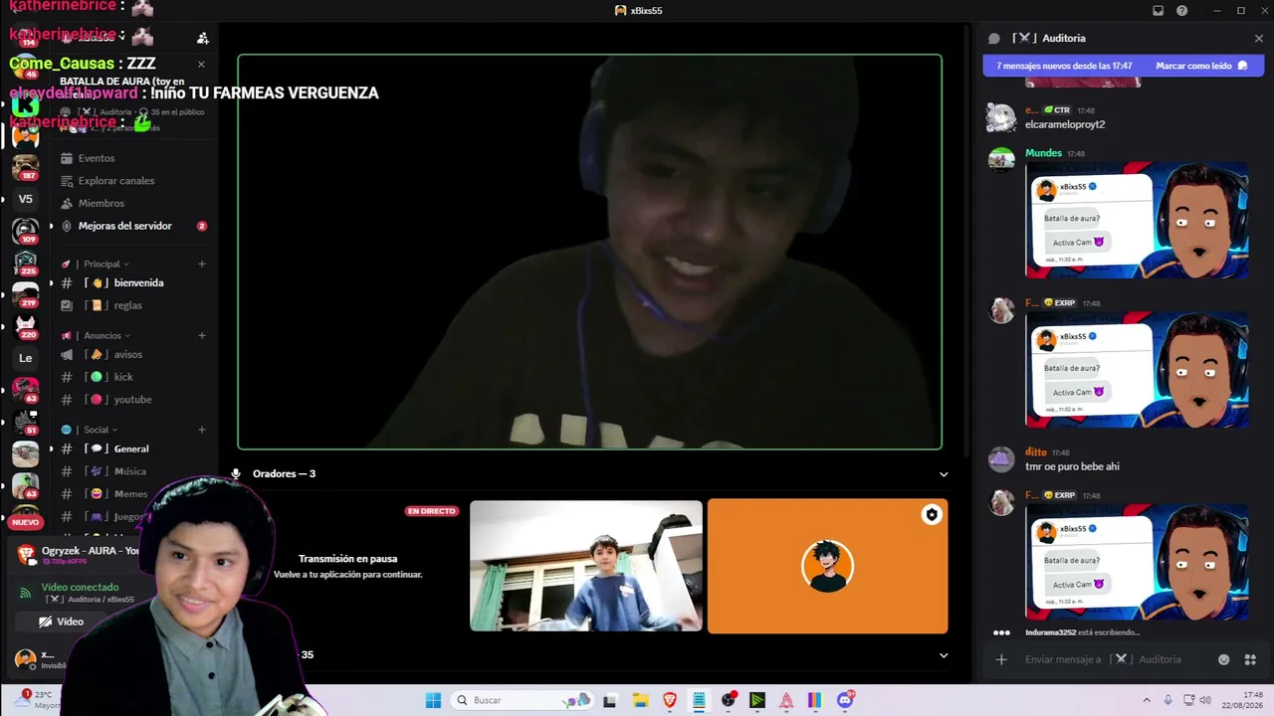Click the microphone icon beside Oradores

click(236, 474)
